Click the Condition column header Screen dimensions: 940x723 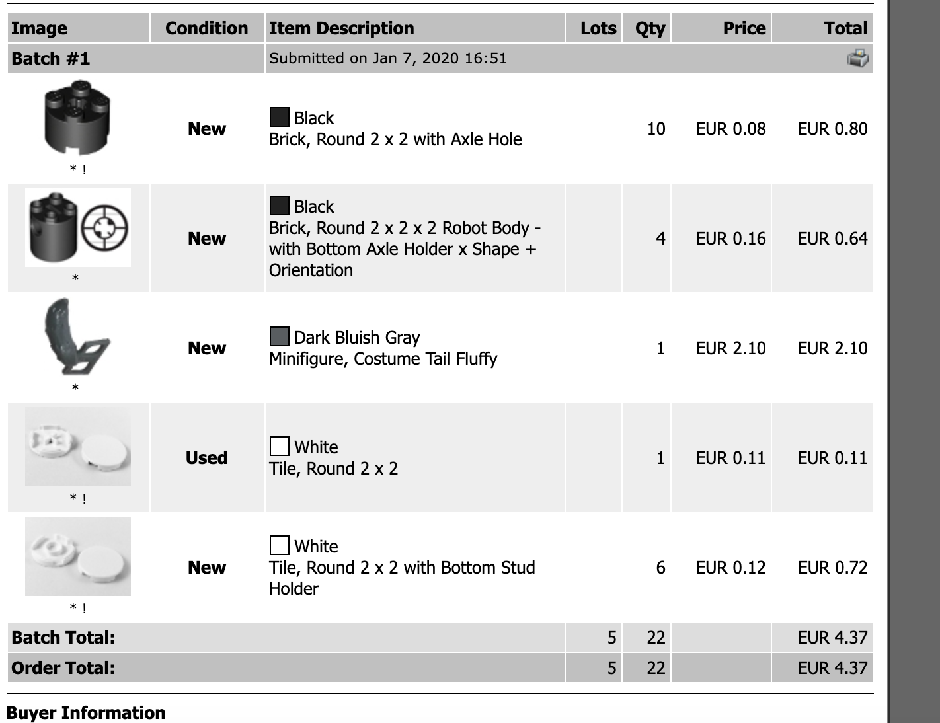[x=206, y=28]
